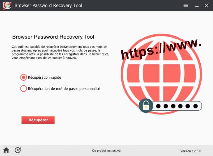Click the app logo in title bar

coord(7,6)
